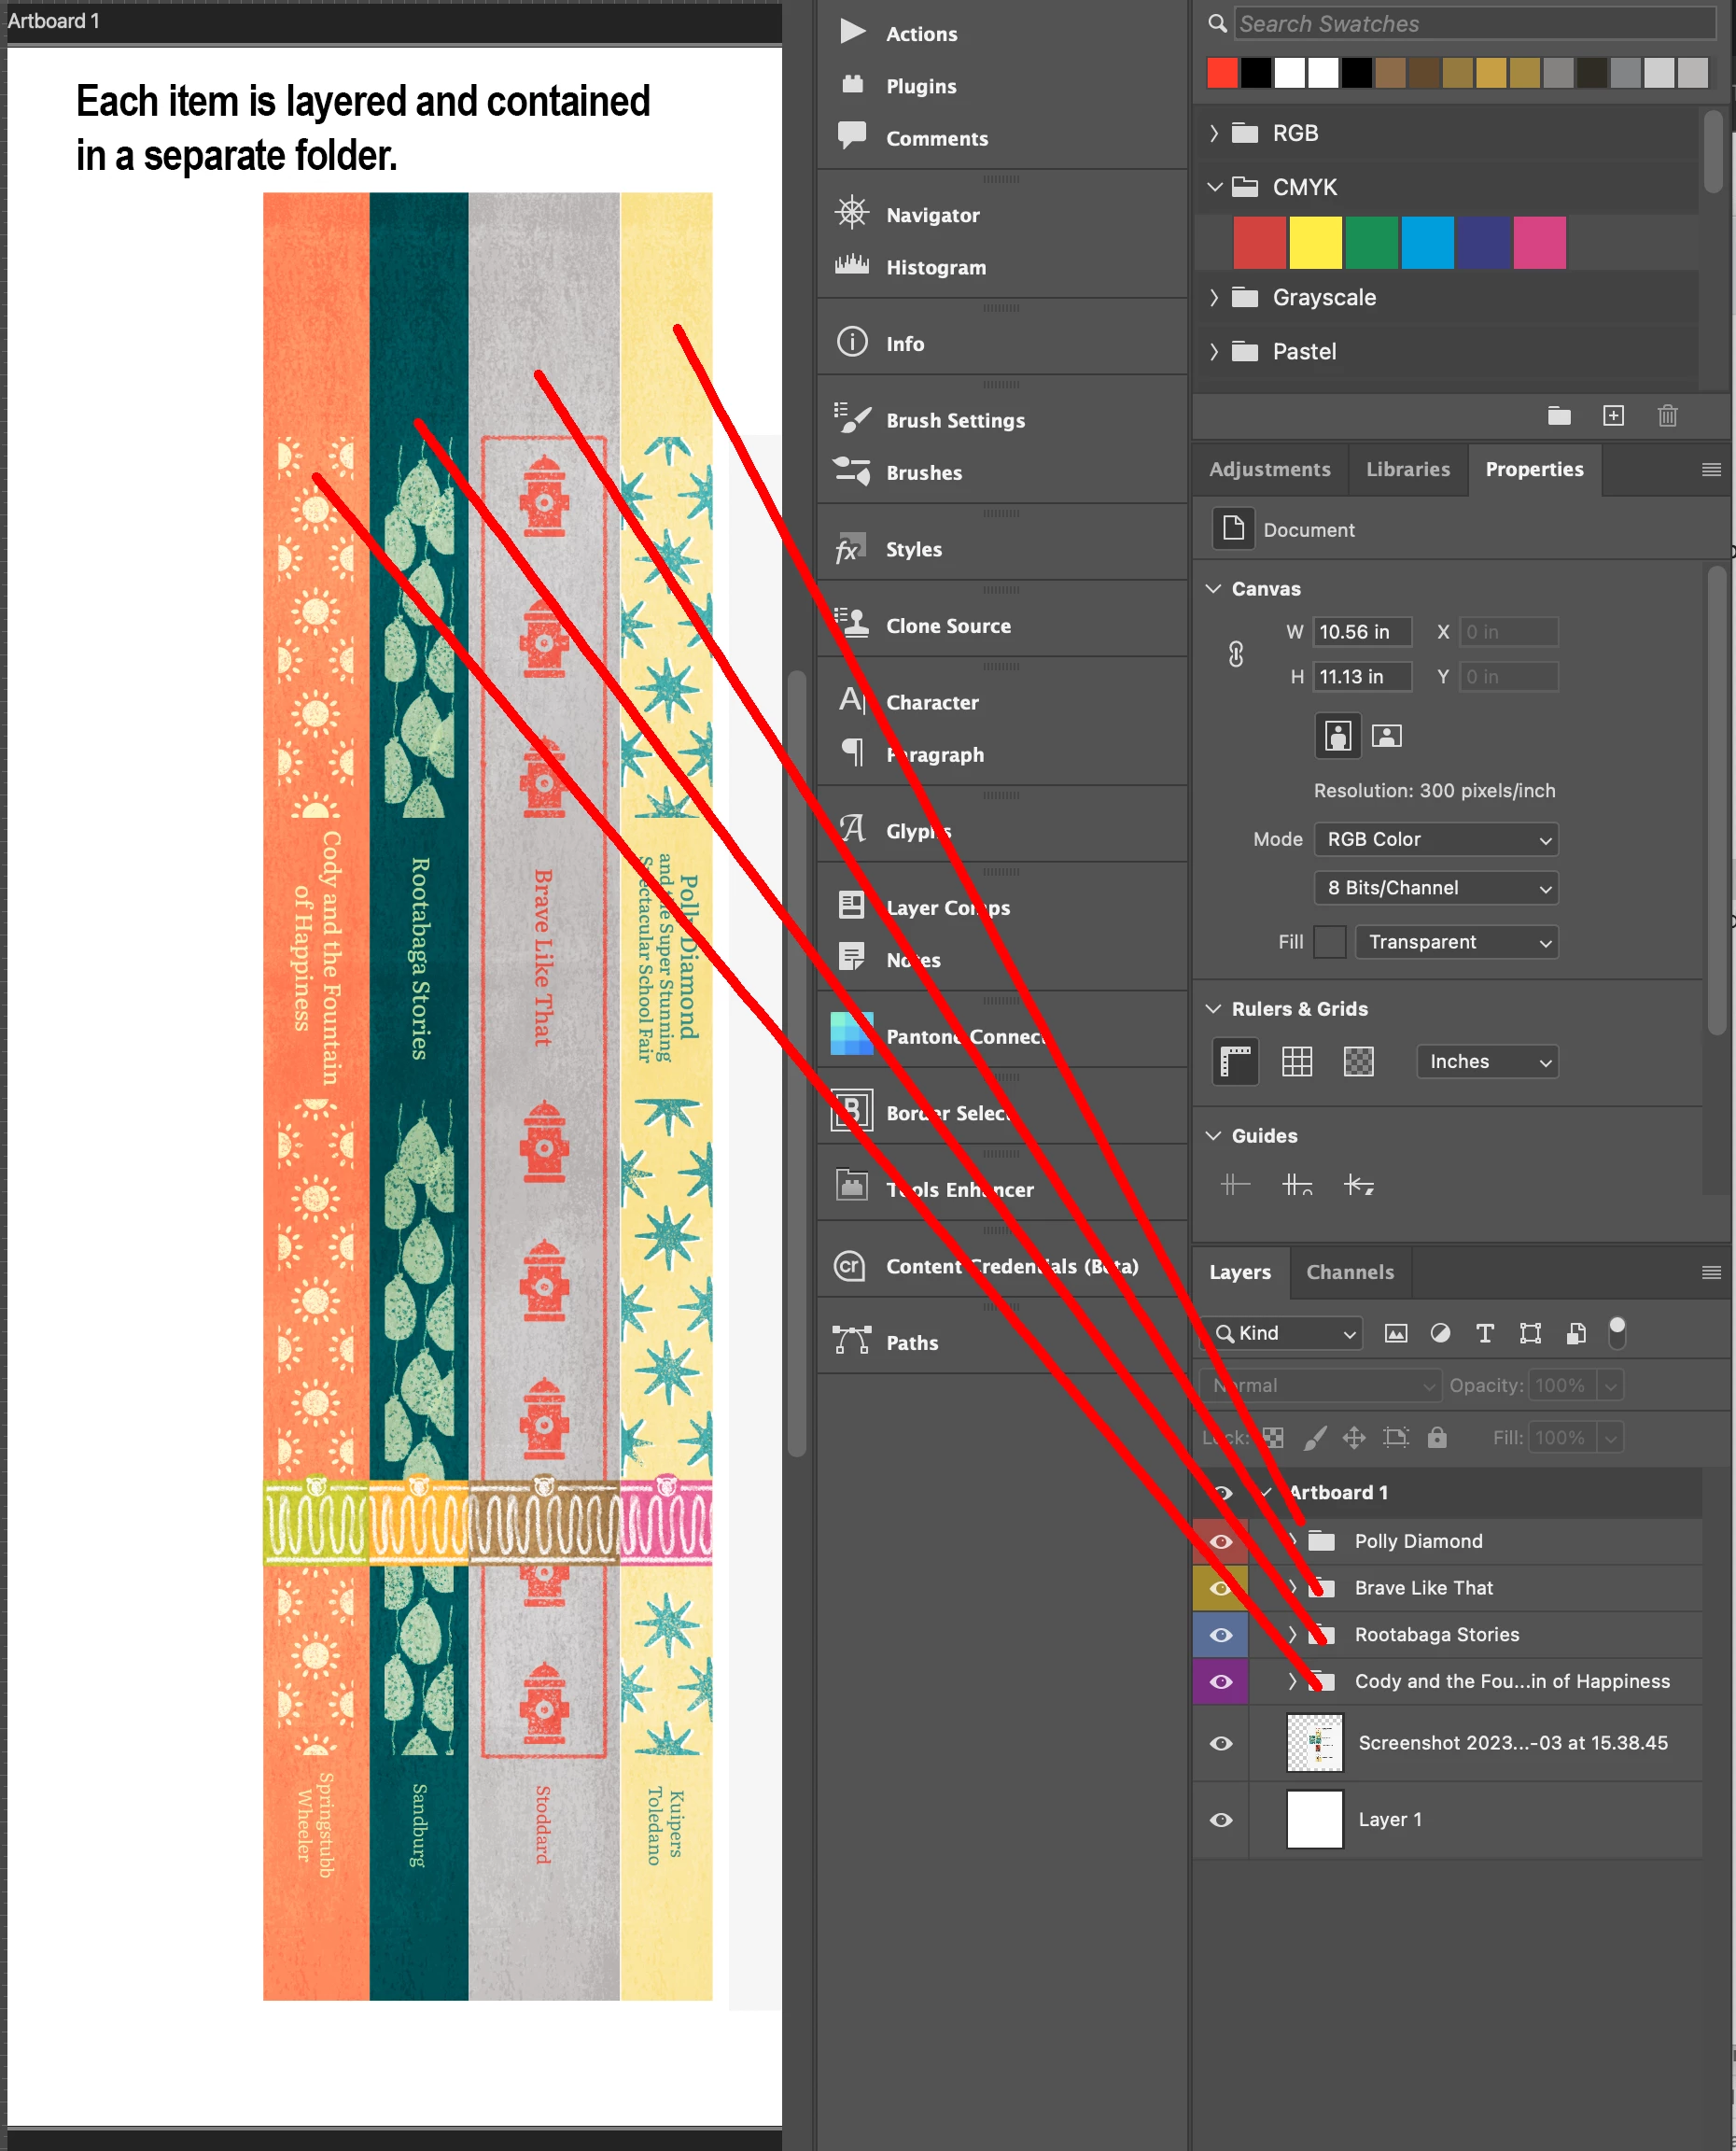Switch to the Adjustments tab
This screenshot has height=2151, width=1736.
click(1270, 470)
